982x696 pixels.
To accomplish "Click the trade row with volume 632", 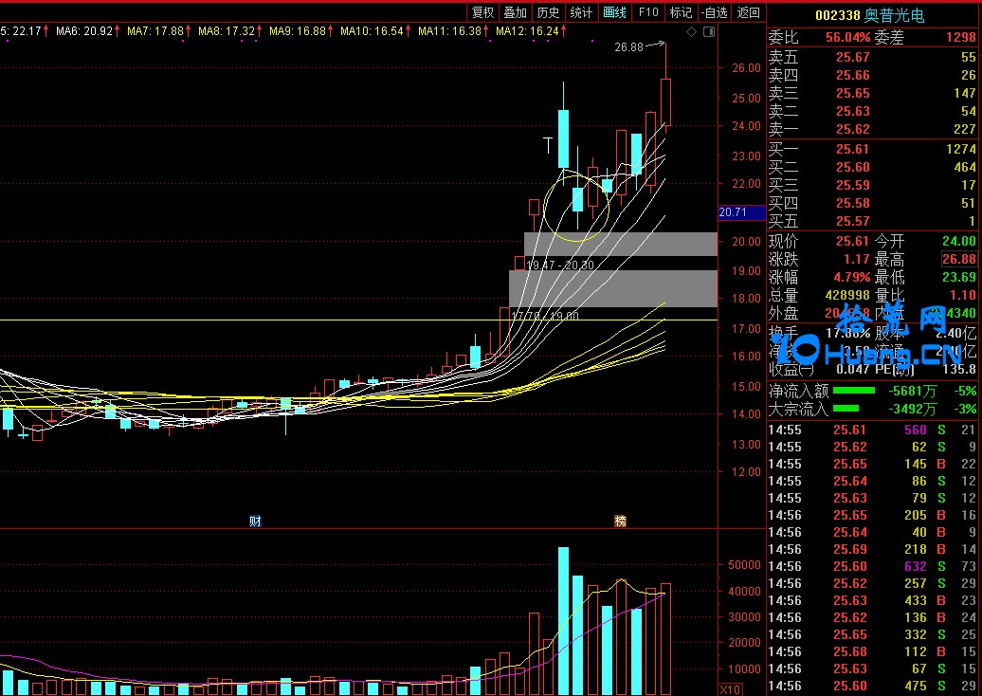I will [x=872, y=566].
